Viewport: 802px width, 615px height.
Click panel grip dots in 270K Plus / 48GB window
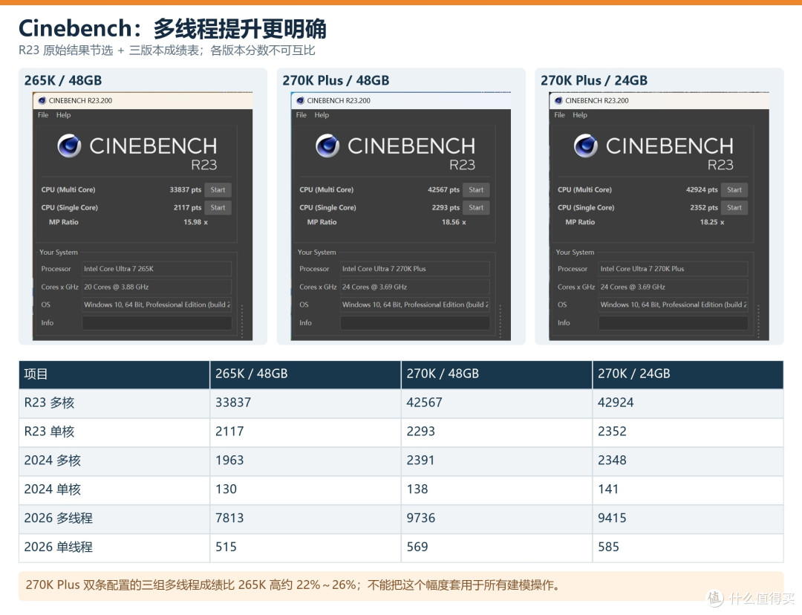(501, 321)
